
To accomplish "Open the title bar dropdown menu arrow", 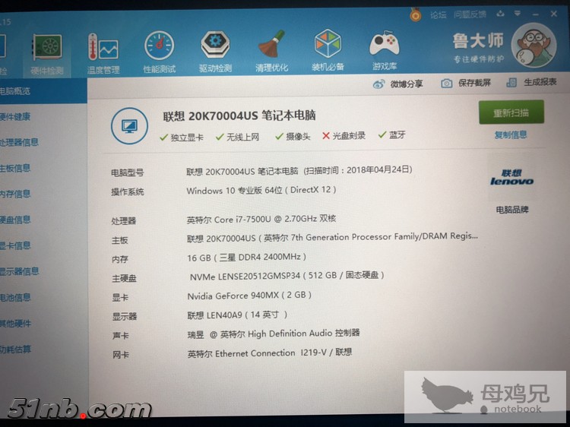I will click(518, 14).
